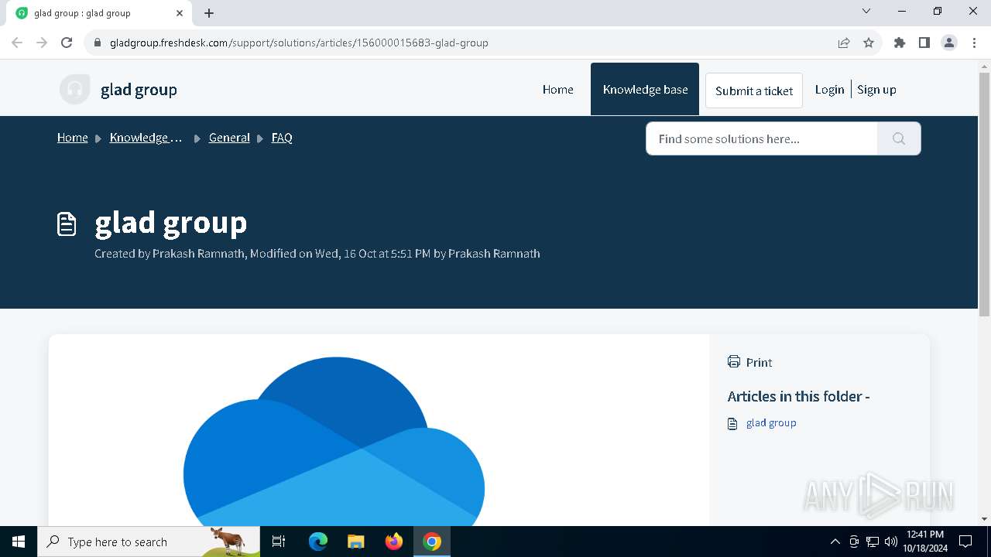The width and height of the screenshot is (991, 557).
Task: Click the scrollbar down arrow
Action: click(x=984, y=519)
